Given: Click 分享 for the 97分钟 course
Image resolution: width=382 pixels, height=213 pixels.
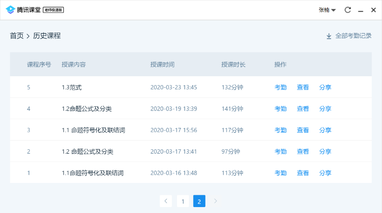Looking at the screenshot, I should (x=325, y=152).
